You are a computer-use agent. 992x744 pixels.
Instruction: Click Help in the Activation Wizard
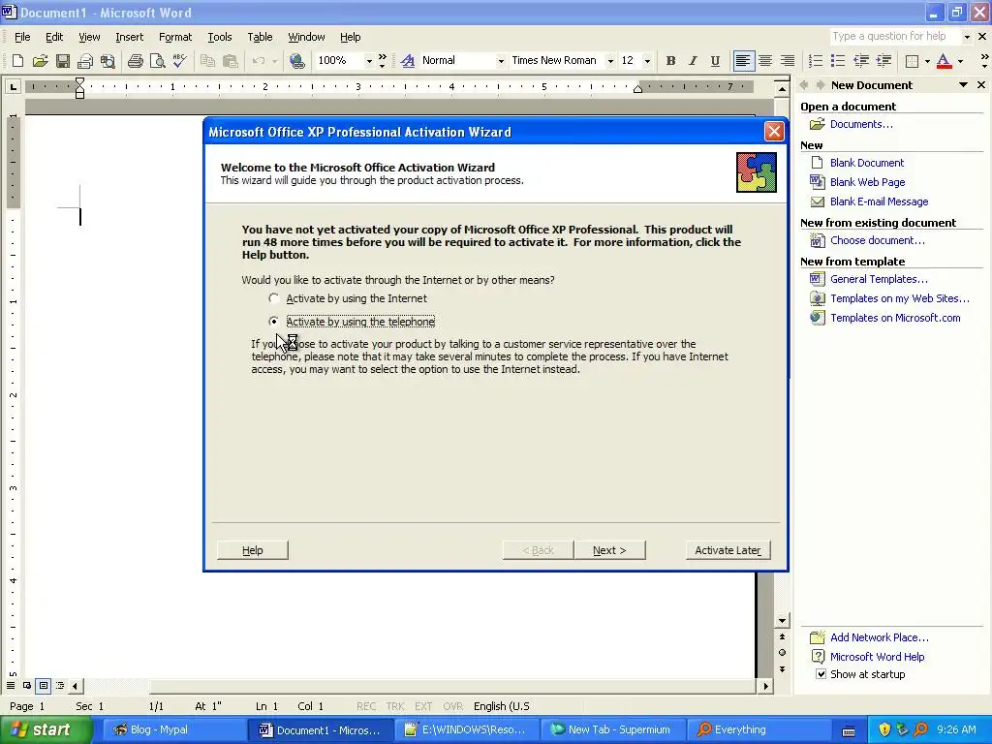tap(253, 550)
